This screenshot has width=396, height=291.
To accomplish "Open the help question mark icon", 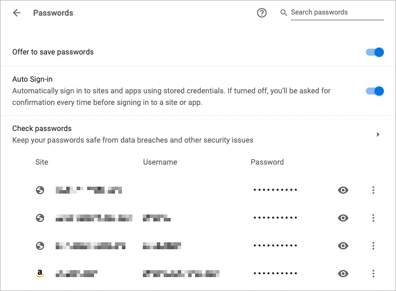I will [x=262, y=13].
